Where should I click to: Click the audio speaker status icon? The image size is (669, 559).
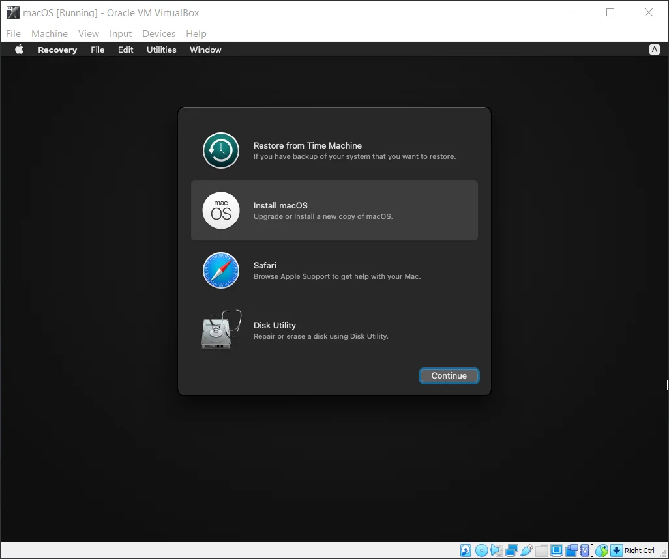pyautogui.click(x=497, y=551)
